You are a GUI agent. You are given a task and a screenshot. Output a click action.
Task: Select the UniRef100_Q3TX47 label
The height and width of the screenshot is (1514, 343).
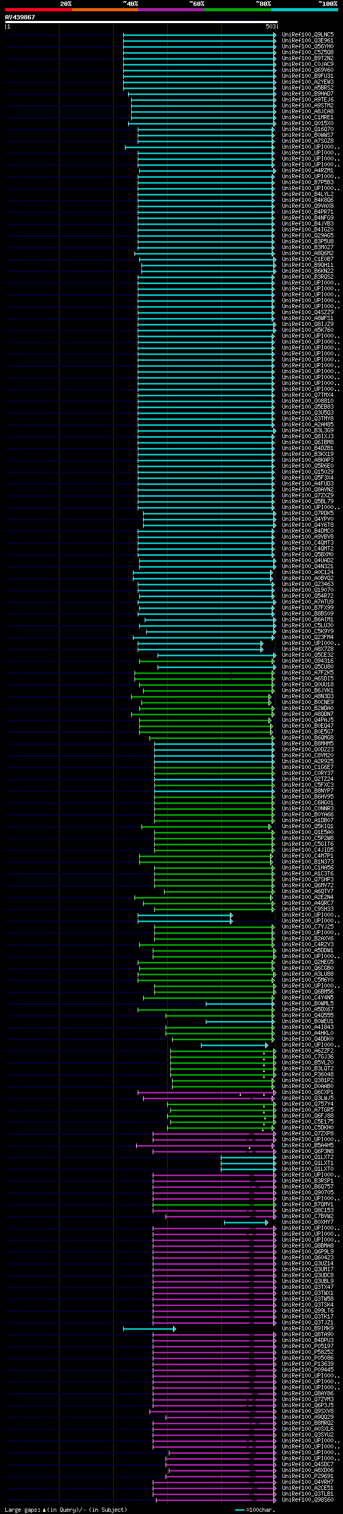tap(308, 1286)
